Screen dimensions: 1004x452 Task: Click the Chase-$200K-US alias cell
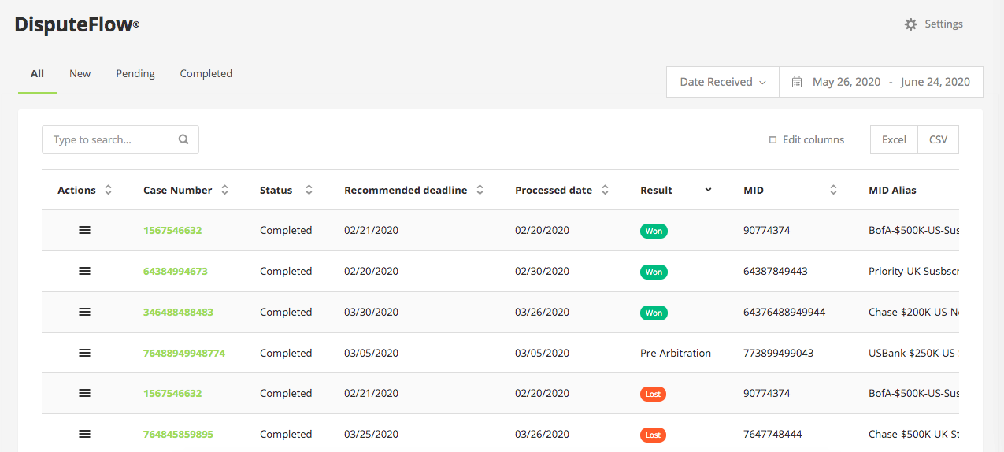pyautogui.click(x=913, y=312)
